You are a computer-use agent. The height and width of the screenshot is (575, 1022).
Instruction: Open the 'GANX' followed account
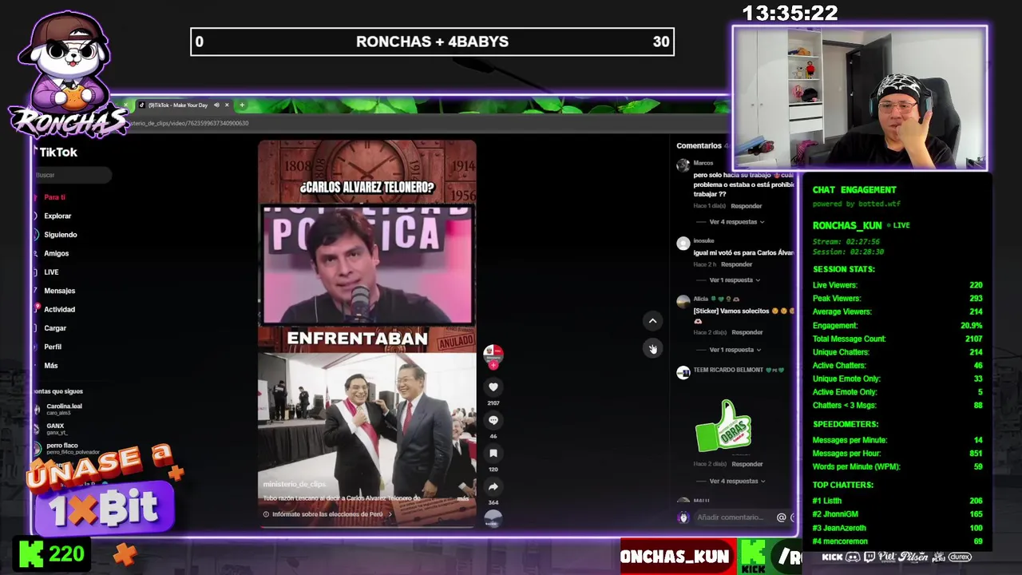pyautogui.click(x=55, y=426)
